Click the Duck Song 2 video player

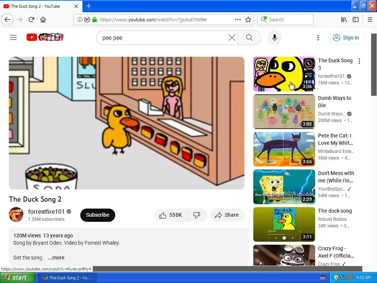(127, 123)
